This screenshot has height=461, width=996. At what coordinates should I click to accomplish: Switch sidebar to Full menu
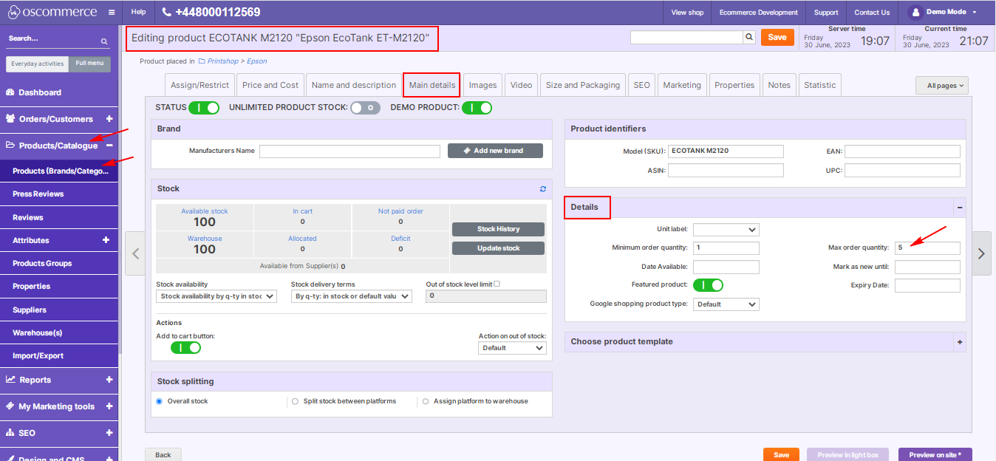coord(89,64)
